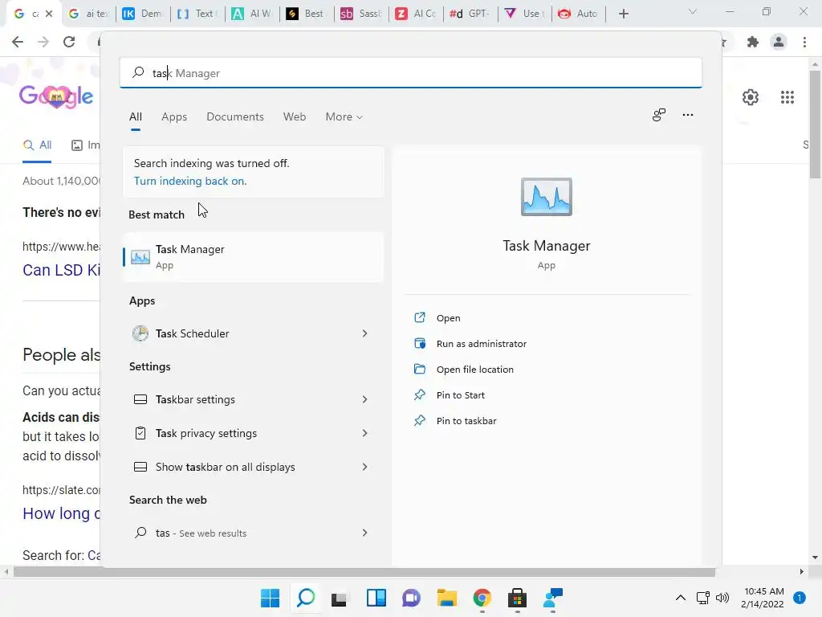Click the Google holiday logo
The image size is (822, 617).
point(55,96)
